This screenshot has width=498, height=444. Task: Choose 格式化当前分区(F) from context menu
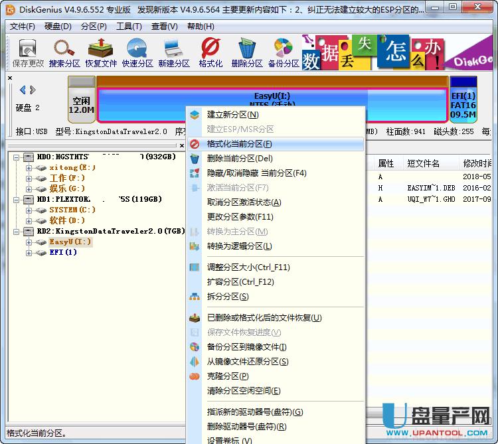click(239, 144)
